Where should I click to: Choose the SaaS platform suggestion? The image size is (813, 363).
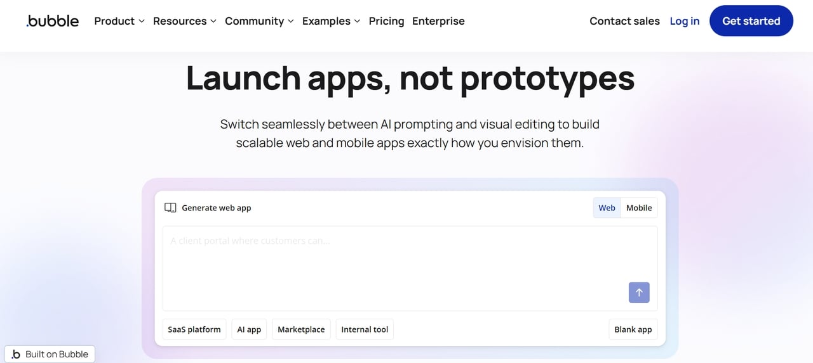click(x=194, y=329)
